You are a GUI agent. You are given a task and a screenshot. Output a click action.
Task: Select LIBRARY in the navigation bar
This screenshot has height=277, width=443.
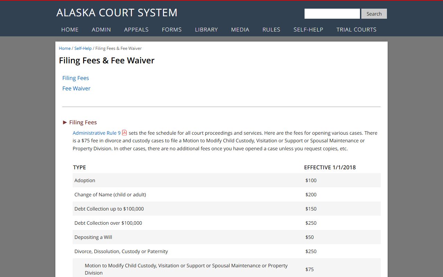click(206, 29)
